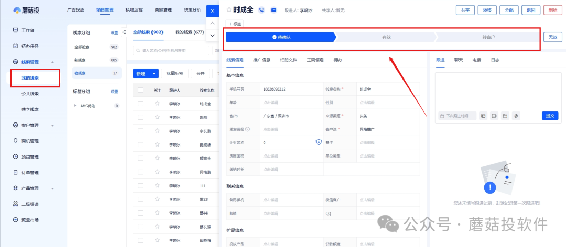Collapse the group panel via toggle icon
Viewport: 566px width, 247px height.
(124, 32)
